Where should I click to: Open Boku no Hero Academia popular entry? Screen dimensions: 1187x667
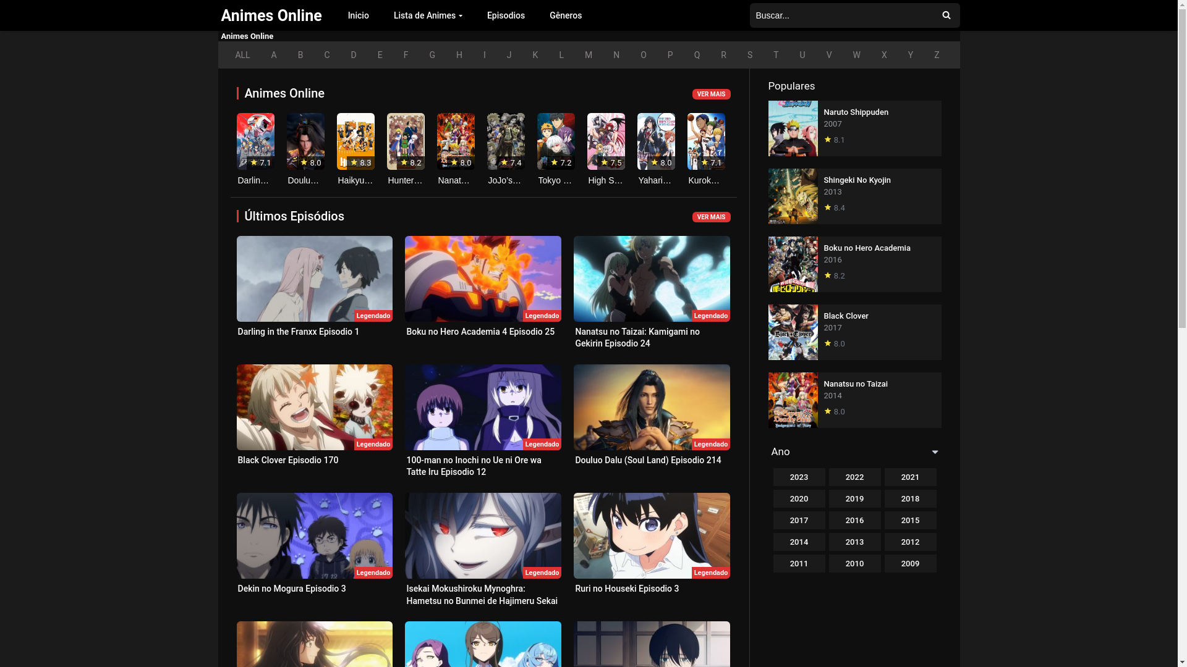854,264
